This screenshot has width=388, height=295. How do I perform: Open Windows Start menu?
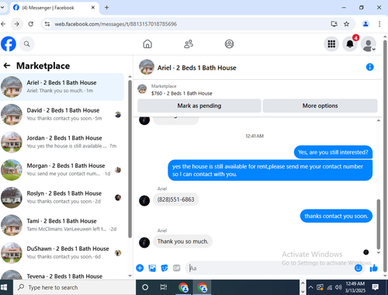coord(4,287)
